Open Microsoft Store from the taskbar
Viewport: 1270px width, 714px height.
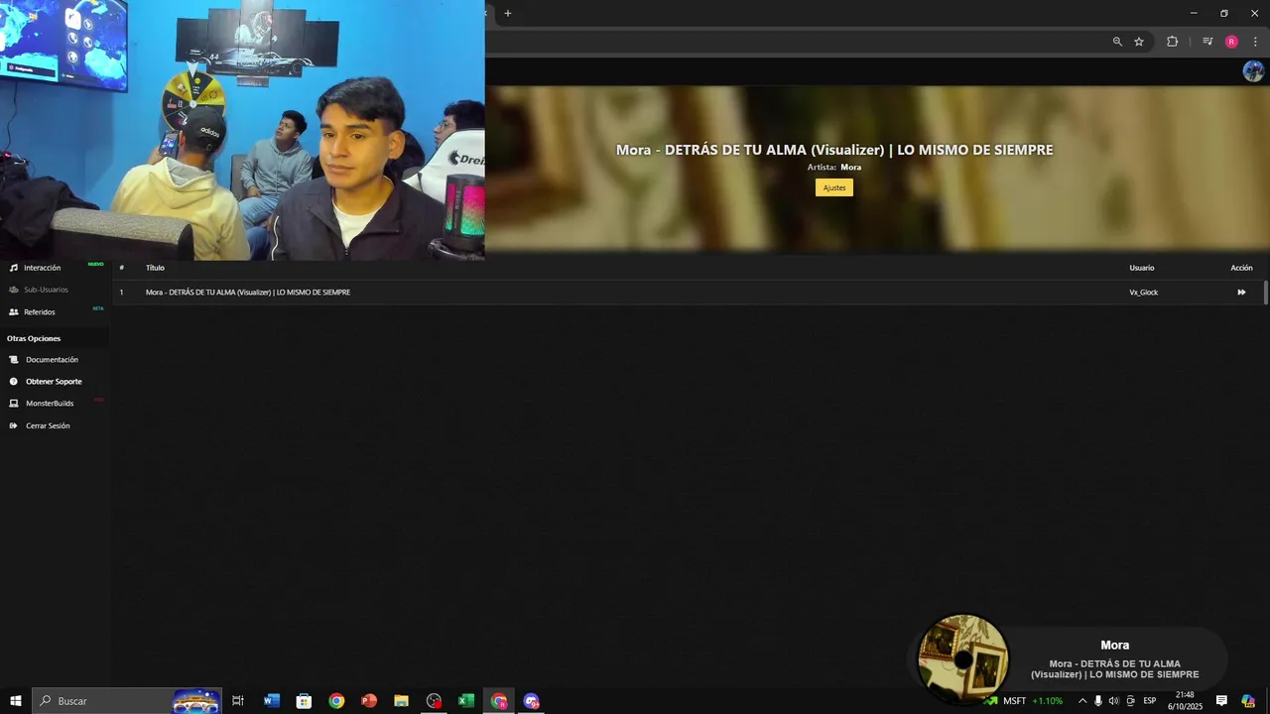(x=305, y=701)
